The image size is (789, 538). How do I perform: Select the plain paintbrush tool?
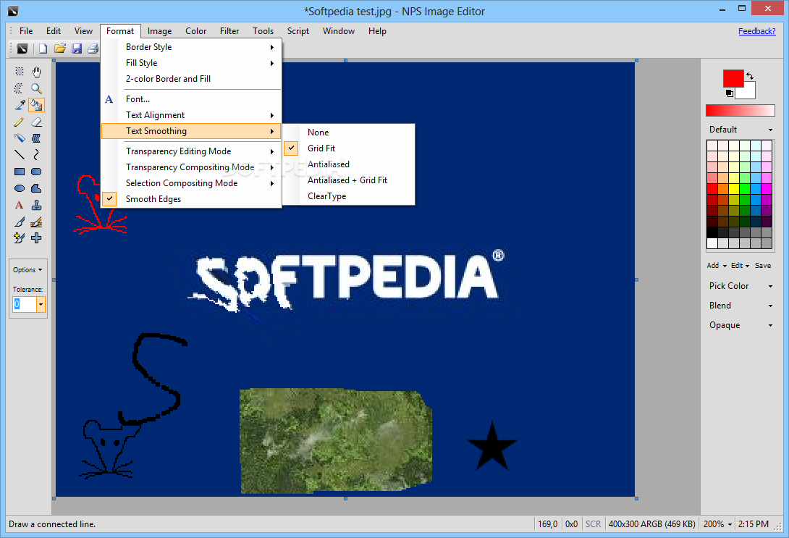tap(19, 222)
